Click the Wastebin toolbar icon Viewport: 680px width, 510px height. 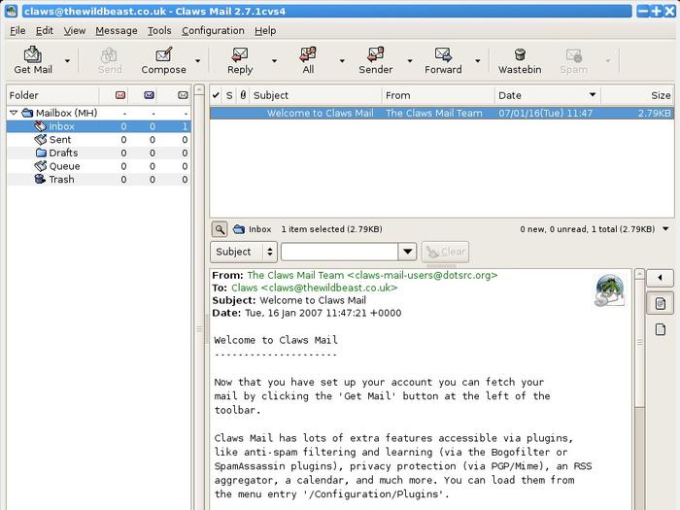point(520,54)
